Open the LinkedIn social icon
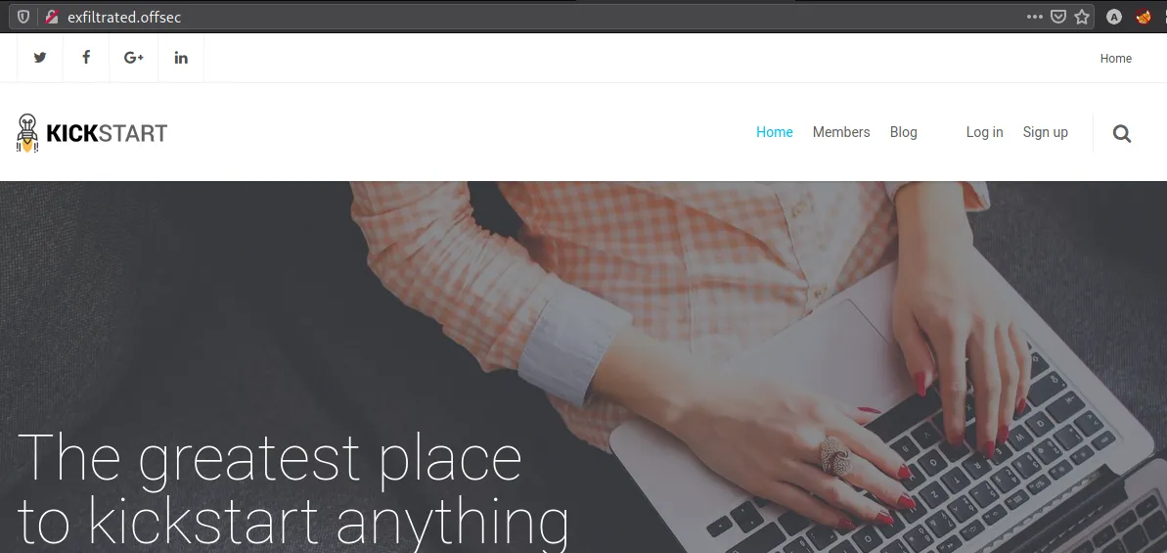This screenshot has height=553, width=1167. pyautogui.click(x=181, y=58)
